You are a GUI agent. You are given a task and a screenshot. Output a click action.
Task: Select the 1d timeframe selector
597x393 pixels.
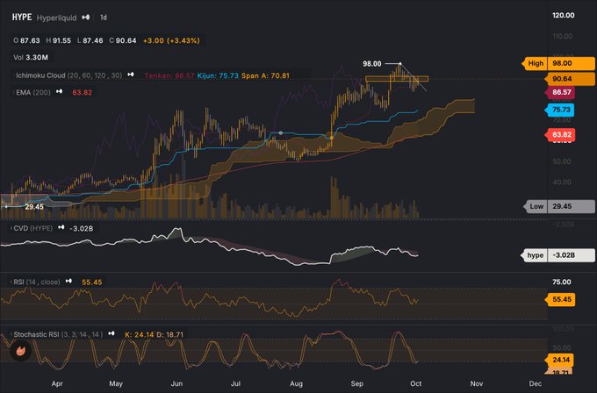(x=104, y=18)
